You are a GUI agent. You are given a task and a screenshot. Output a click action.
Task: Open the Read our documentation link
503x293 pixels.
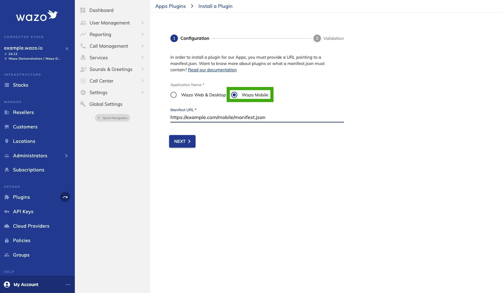point(212,70)
